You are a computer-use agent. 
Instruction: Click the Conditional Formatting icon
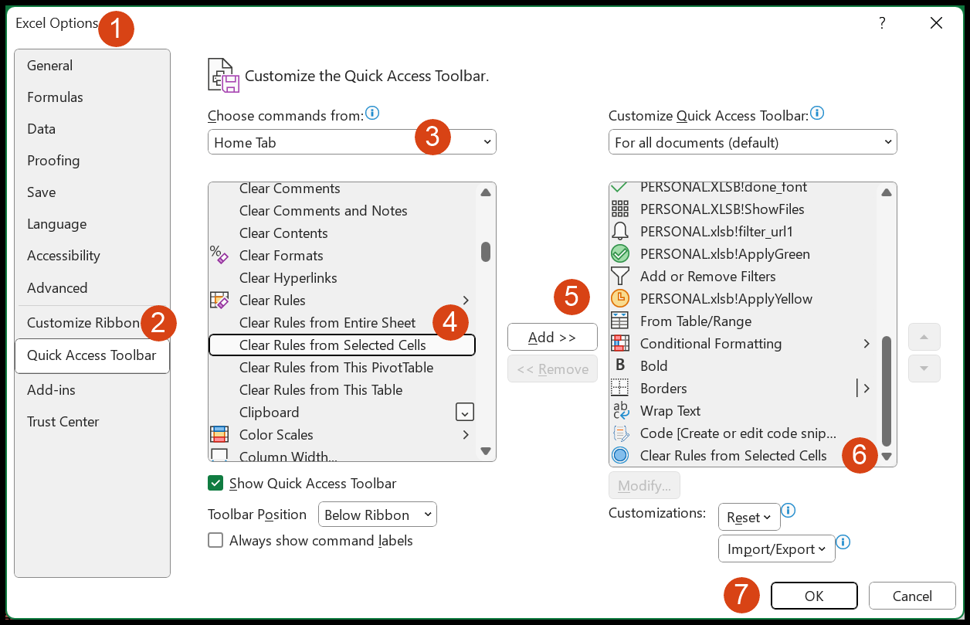point(620,343)
